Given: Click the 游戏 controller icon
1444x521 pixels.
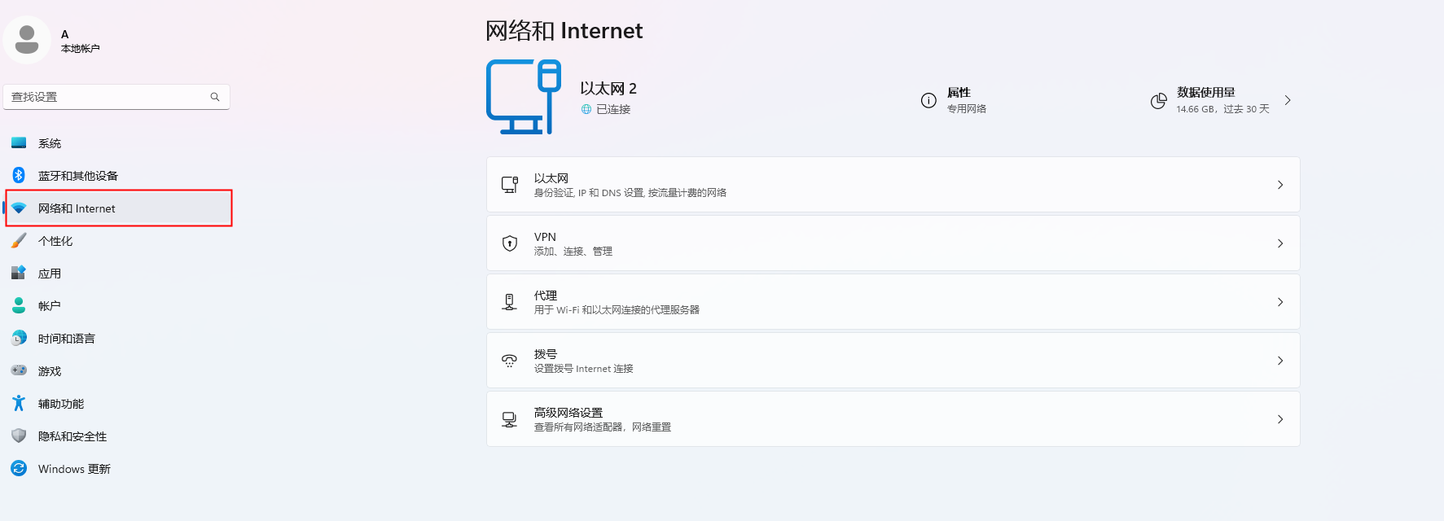Looking at the screenshot, I should [x=19, y=370].
